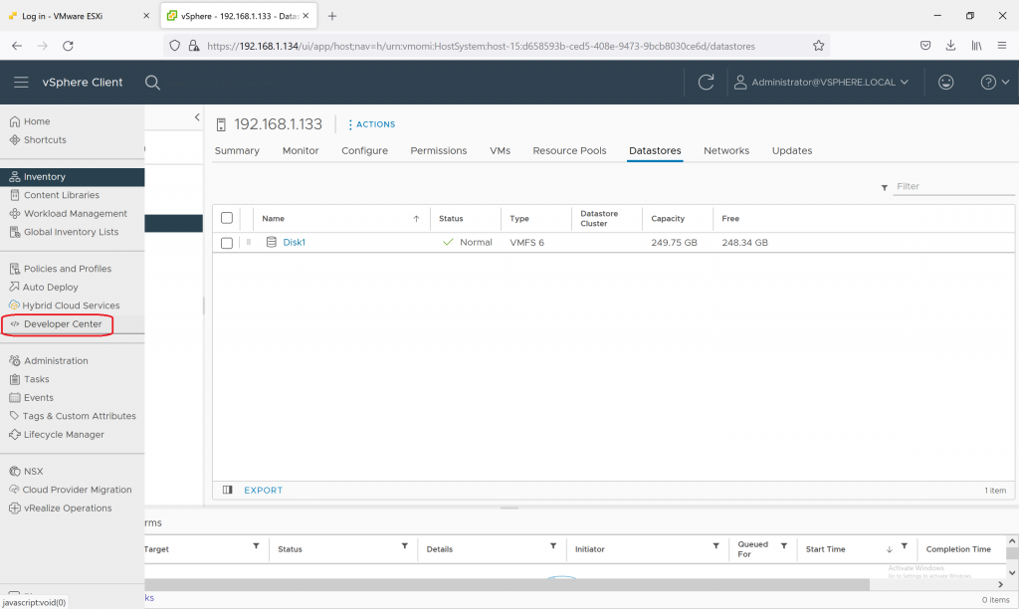1019x609 pixels.
Task: Open the Help question mark menu
Action: click(994, 83)
